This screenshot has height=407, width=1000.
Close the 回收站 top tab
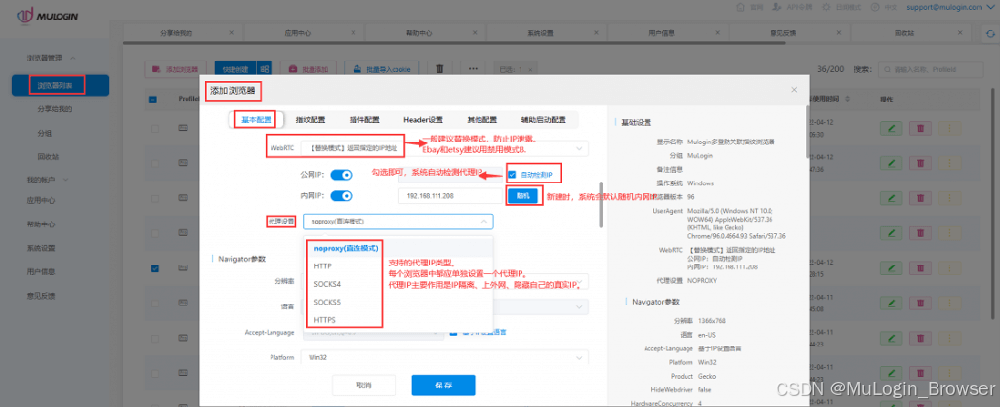click(x=961, y=32)
